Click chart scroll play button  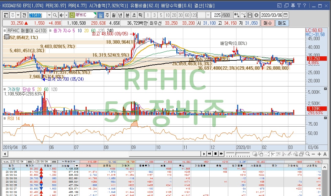coord(204,154)
